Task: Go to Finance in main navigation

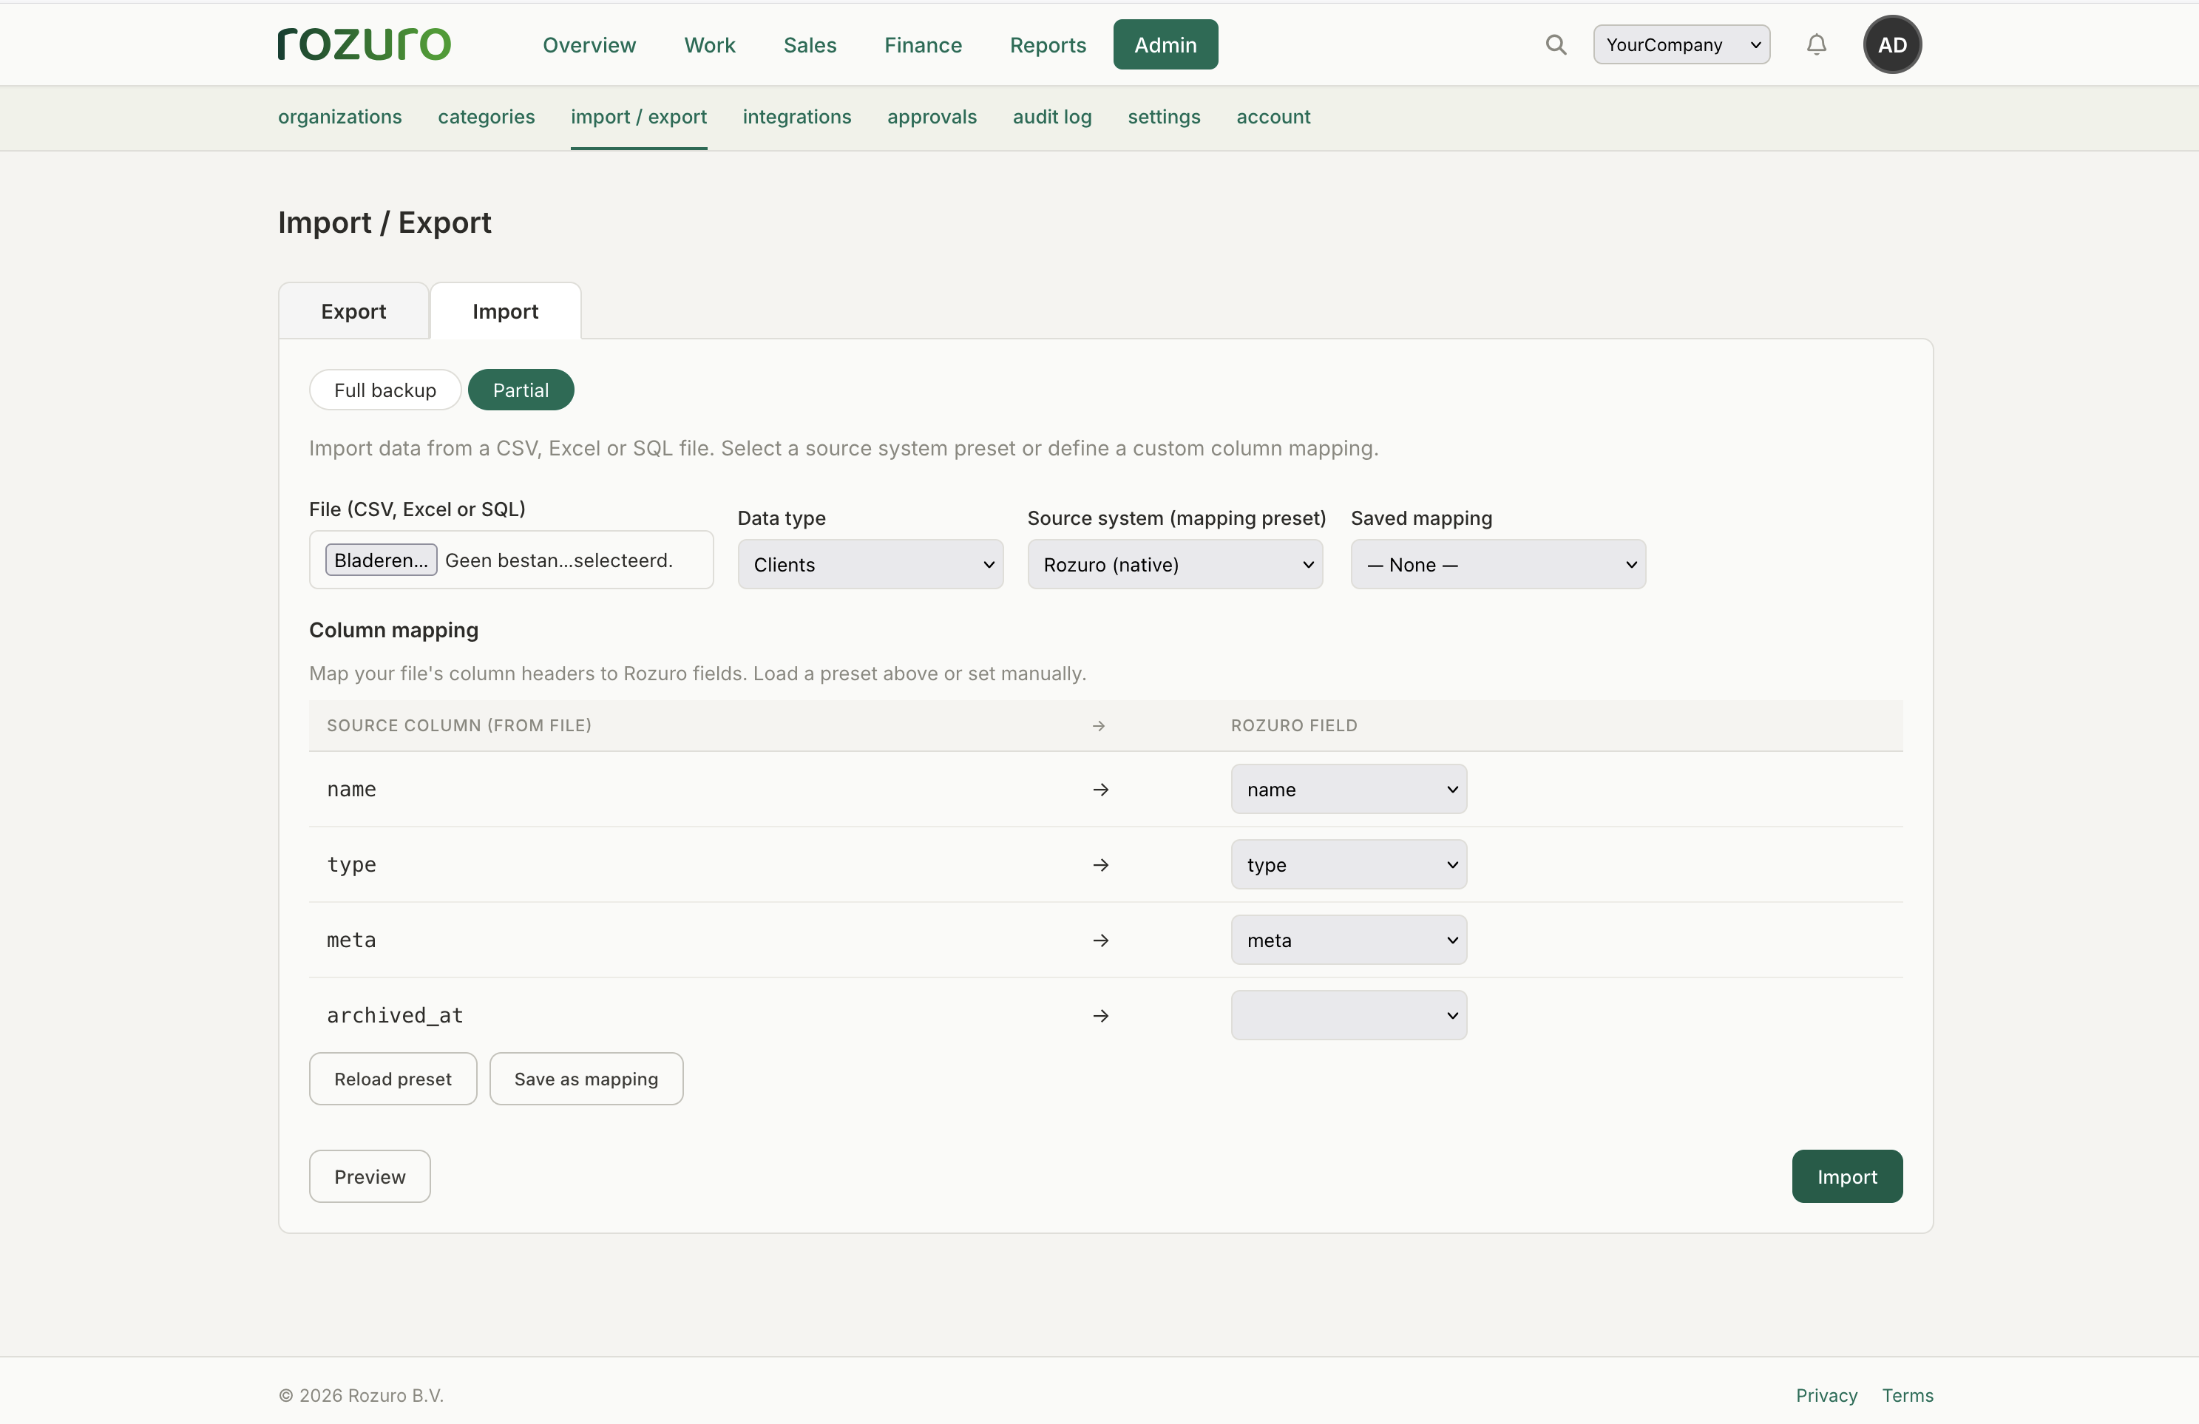Action: click(x=923, y=44)
